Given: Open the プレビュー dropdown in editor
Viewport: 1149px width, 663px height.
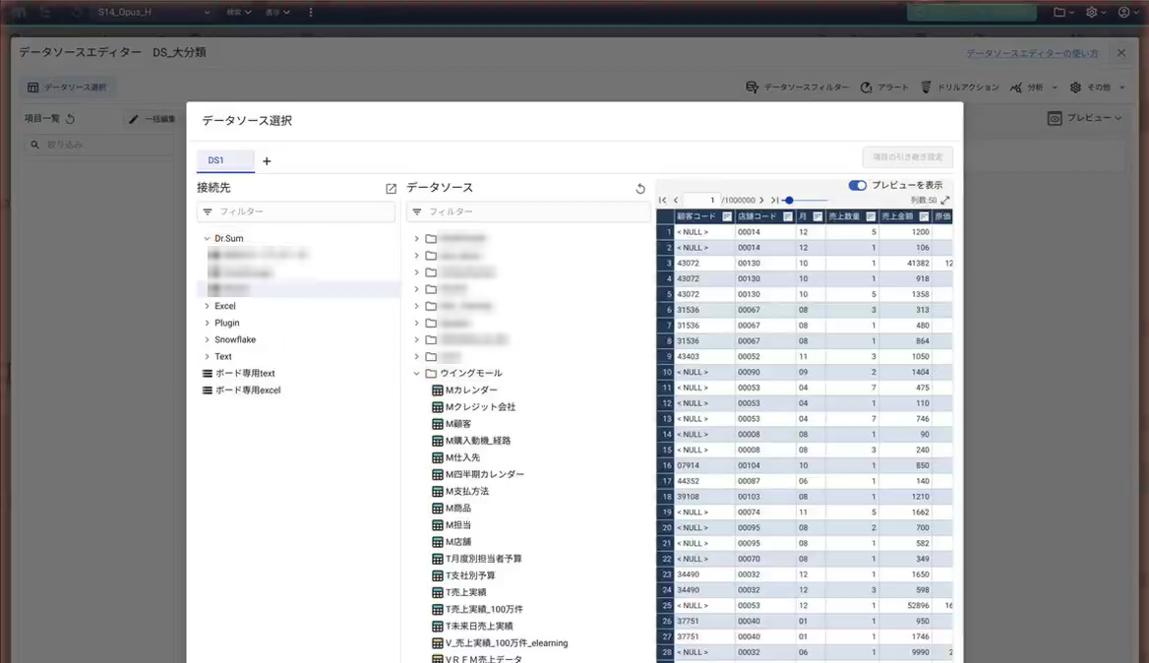Looking at the screenshot, I should point(1084,118).
